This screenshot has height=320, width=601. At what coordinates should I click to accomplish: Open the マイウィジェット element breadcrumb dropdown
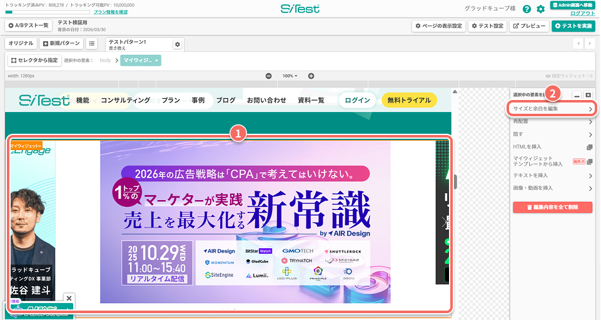[141, 61]
